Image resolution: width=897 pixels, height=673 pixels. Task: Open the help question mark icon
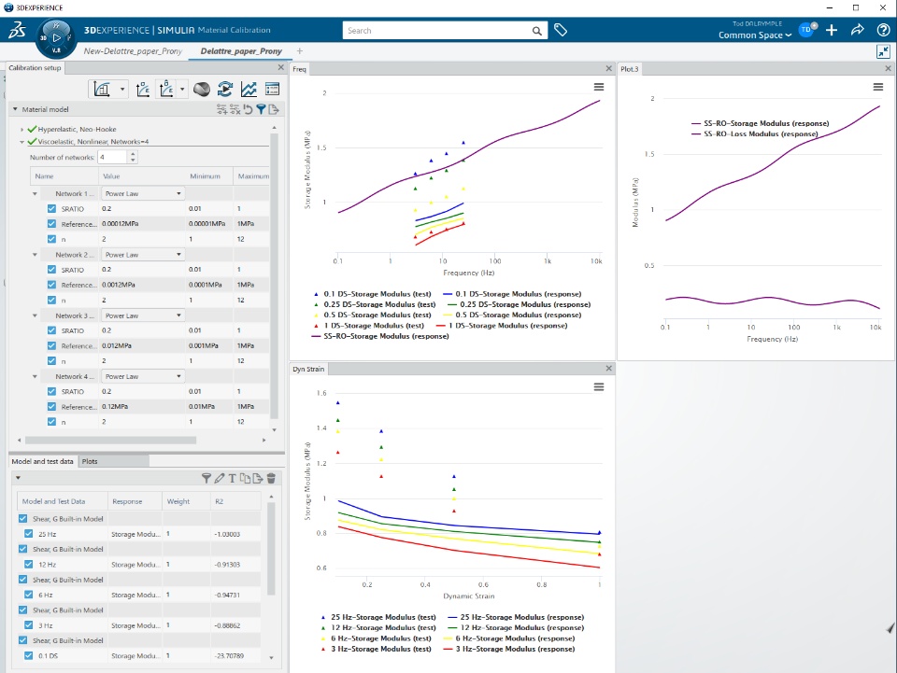tap(883, 30)
